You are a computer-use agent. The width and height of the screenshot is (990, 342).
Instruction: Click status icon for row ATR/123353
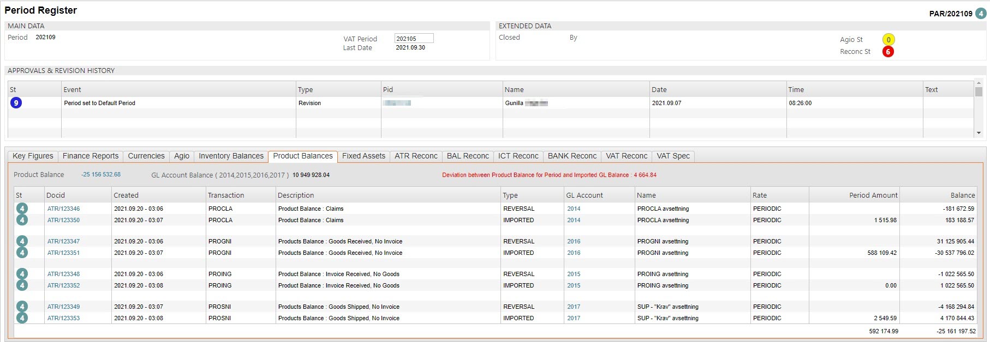[x=22, y=318]
